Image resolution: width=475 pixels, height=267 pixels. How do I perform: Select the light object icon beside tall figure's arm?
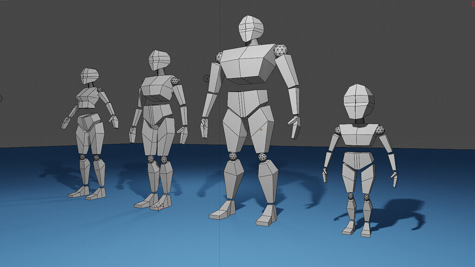(207, 79)
